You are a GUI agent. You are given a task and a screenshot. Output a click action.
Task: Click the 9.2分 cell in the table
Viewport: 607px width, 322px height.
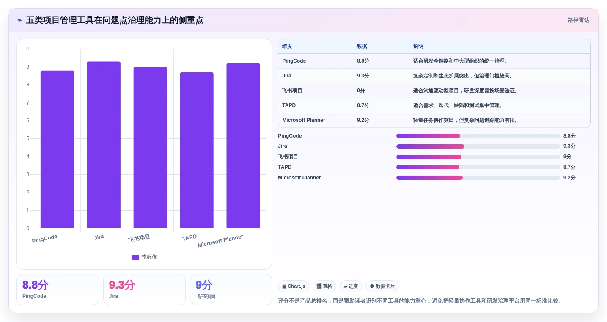point(363,120)
